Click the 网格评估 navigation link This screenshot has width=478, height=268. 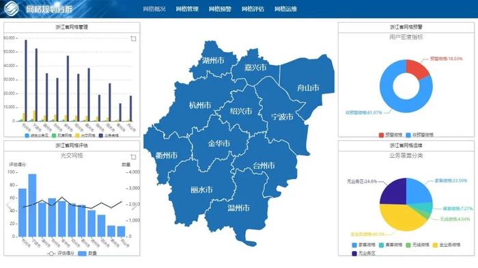point(253,9)
